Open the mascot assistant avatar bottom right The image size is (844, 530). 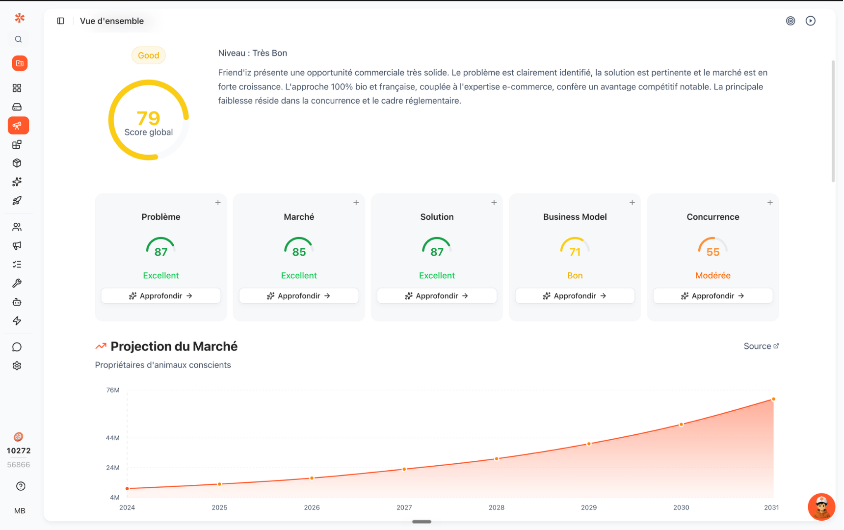click(x=821, y=507)
